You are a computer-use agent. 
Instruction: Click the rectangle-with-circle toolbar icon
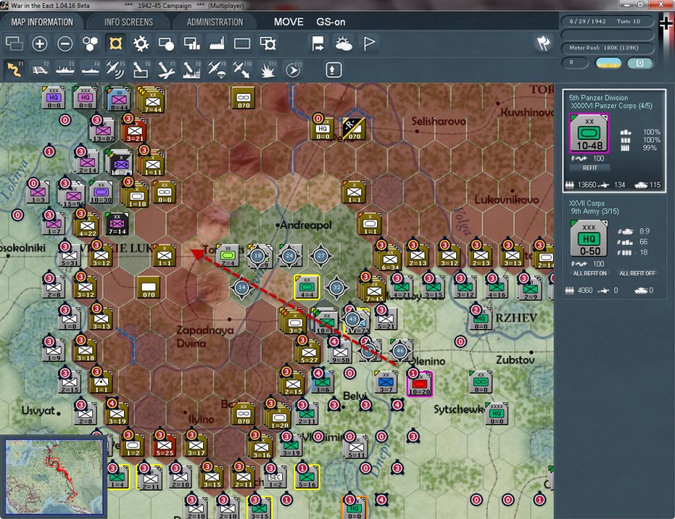166,44
